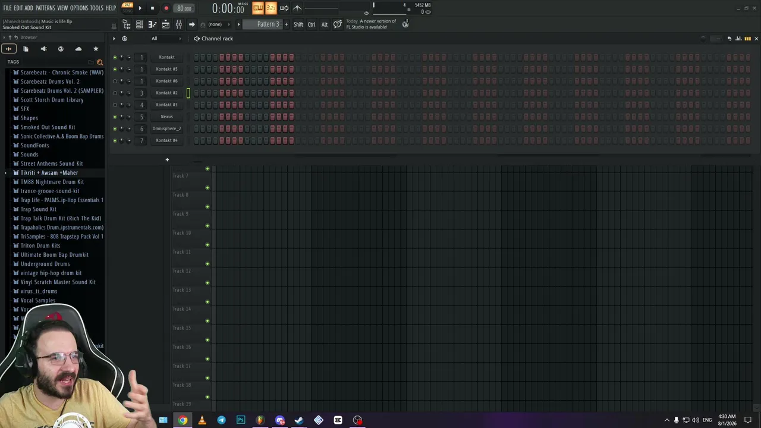Screen dimensions: 761x428
Task: Click the Google Chrome taskbar icon
Action: (183, 420)
